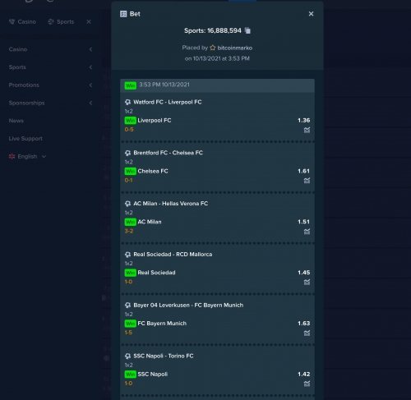This screenshot has height=400, width=411.
Task: Open stats icon for FC Bayern Munich selection
Action: coord(307,333)
